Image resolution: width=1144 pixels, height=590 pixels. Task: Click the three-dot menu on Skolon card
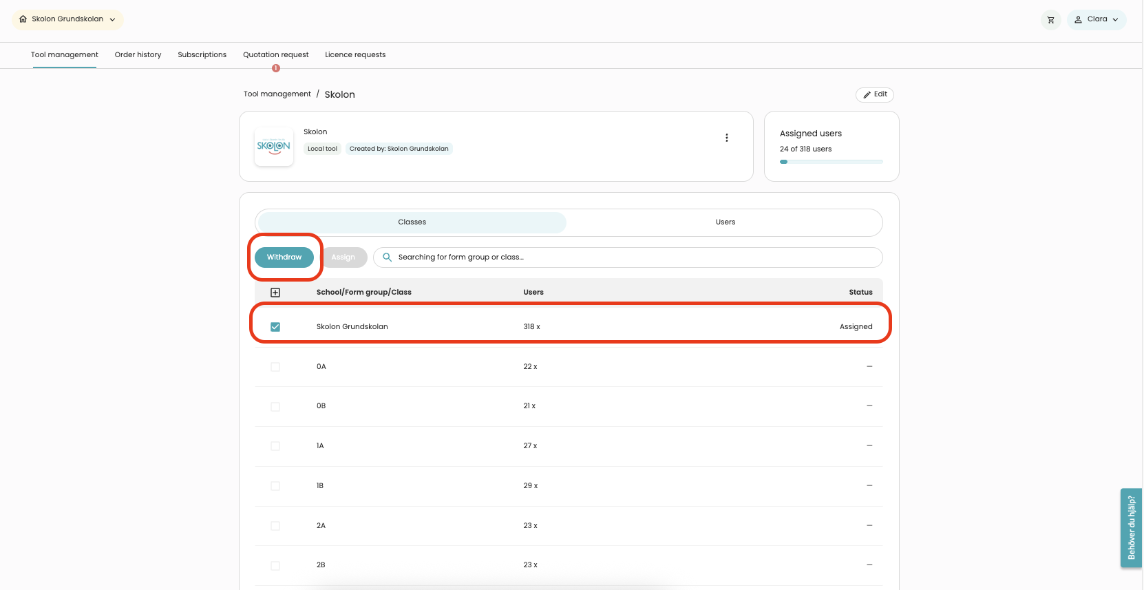(726, 138)
